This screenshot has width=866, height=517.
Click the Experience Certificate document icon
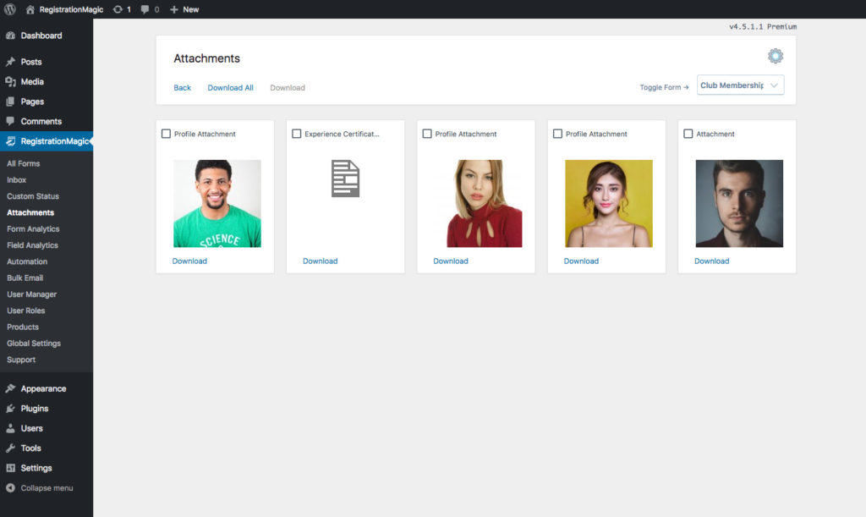345,179
